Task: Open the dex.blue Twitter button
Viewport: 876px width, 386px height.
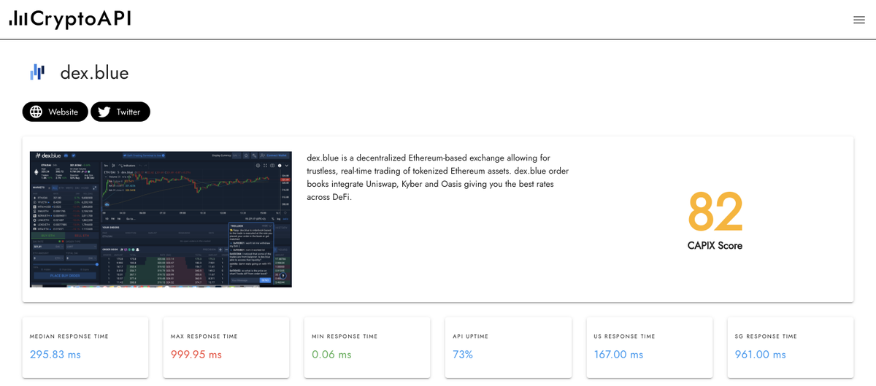Action: [x=120, y=112]
